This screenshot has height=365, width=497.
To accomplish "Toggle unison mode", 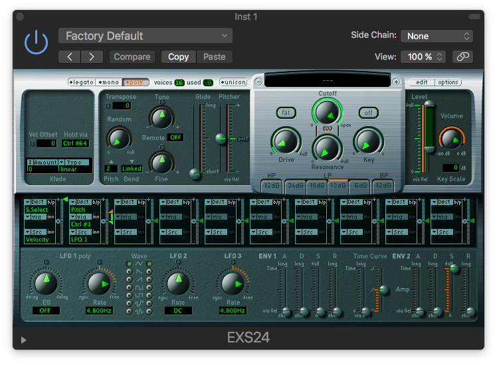I will [233, 82].
